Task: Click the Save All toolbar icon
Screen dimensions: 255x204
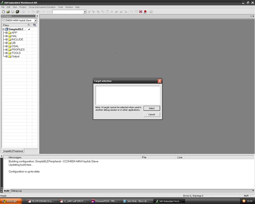Action: tap(18, 12)
